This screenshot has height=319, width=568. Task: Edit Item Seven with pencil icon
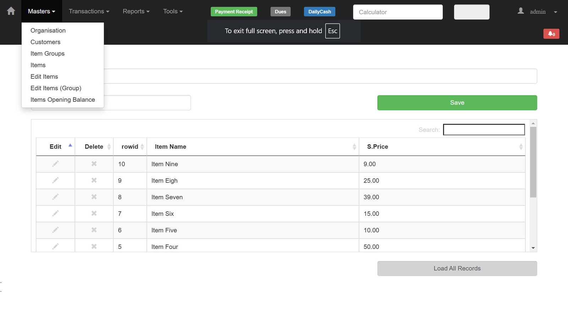(x=55, y=197)
